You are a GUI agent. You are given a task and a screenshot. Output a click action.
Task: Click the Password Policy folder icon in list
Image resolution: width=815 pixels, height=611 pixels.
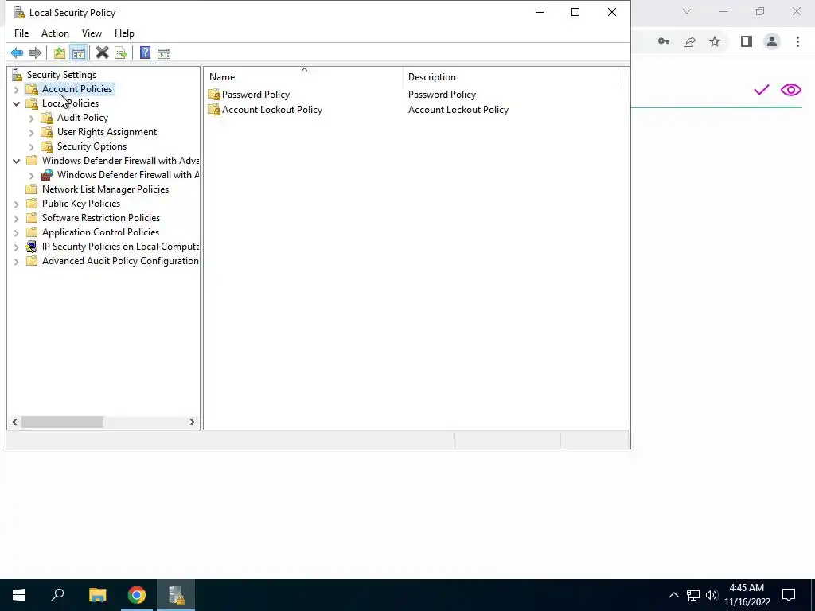pos(214,95)
